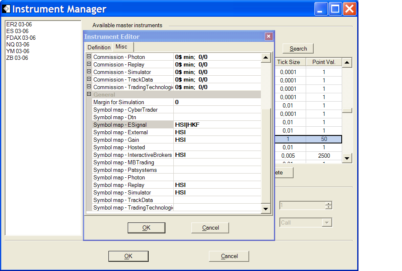Select Symbol map - Dtn row

[x=176, y=118]
